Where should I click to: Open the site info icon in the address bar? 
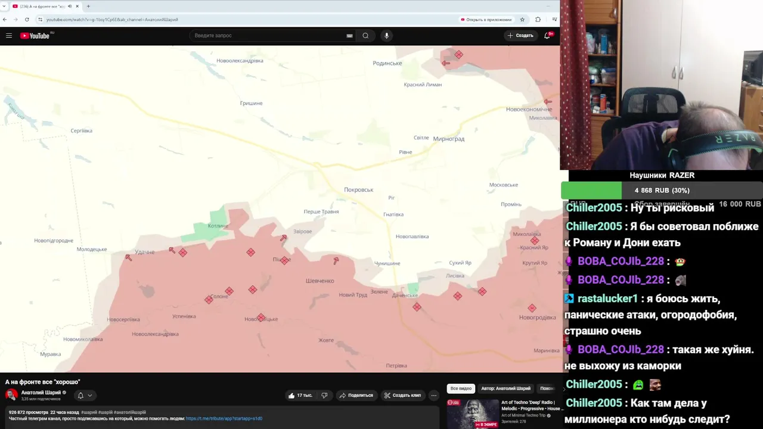click(x=41, y=20)
